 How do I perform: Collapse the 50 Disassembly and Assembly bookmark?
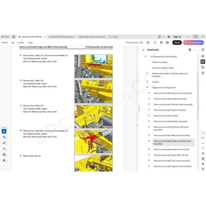point(145,57)
